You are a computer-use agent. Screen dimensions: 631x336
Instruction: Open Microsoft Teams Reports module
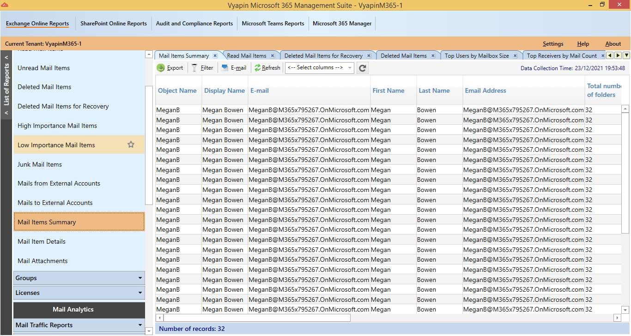click(273, 24)
